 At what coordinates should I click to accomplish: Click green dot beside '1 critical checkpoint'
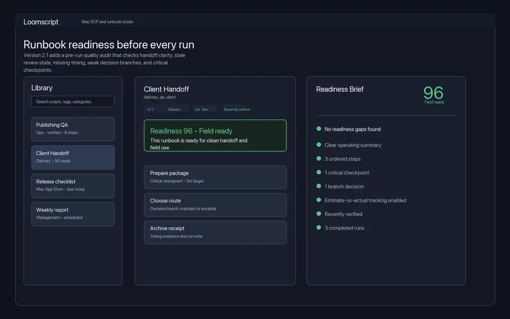click(319, 172)
